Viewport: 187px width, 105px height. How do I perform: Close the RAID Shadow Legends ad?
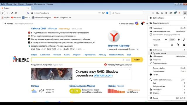coord(129,69)
